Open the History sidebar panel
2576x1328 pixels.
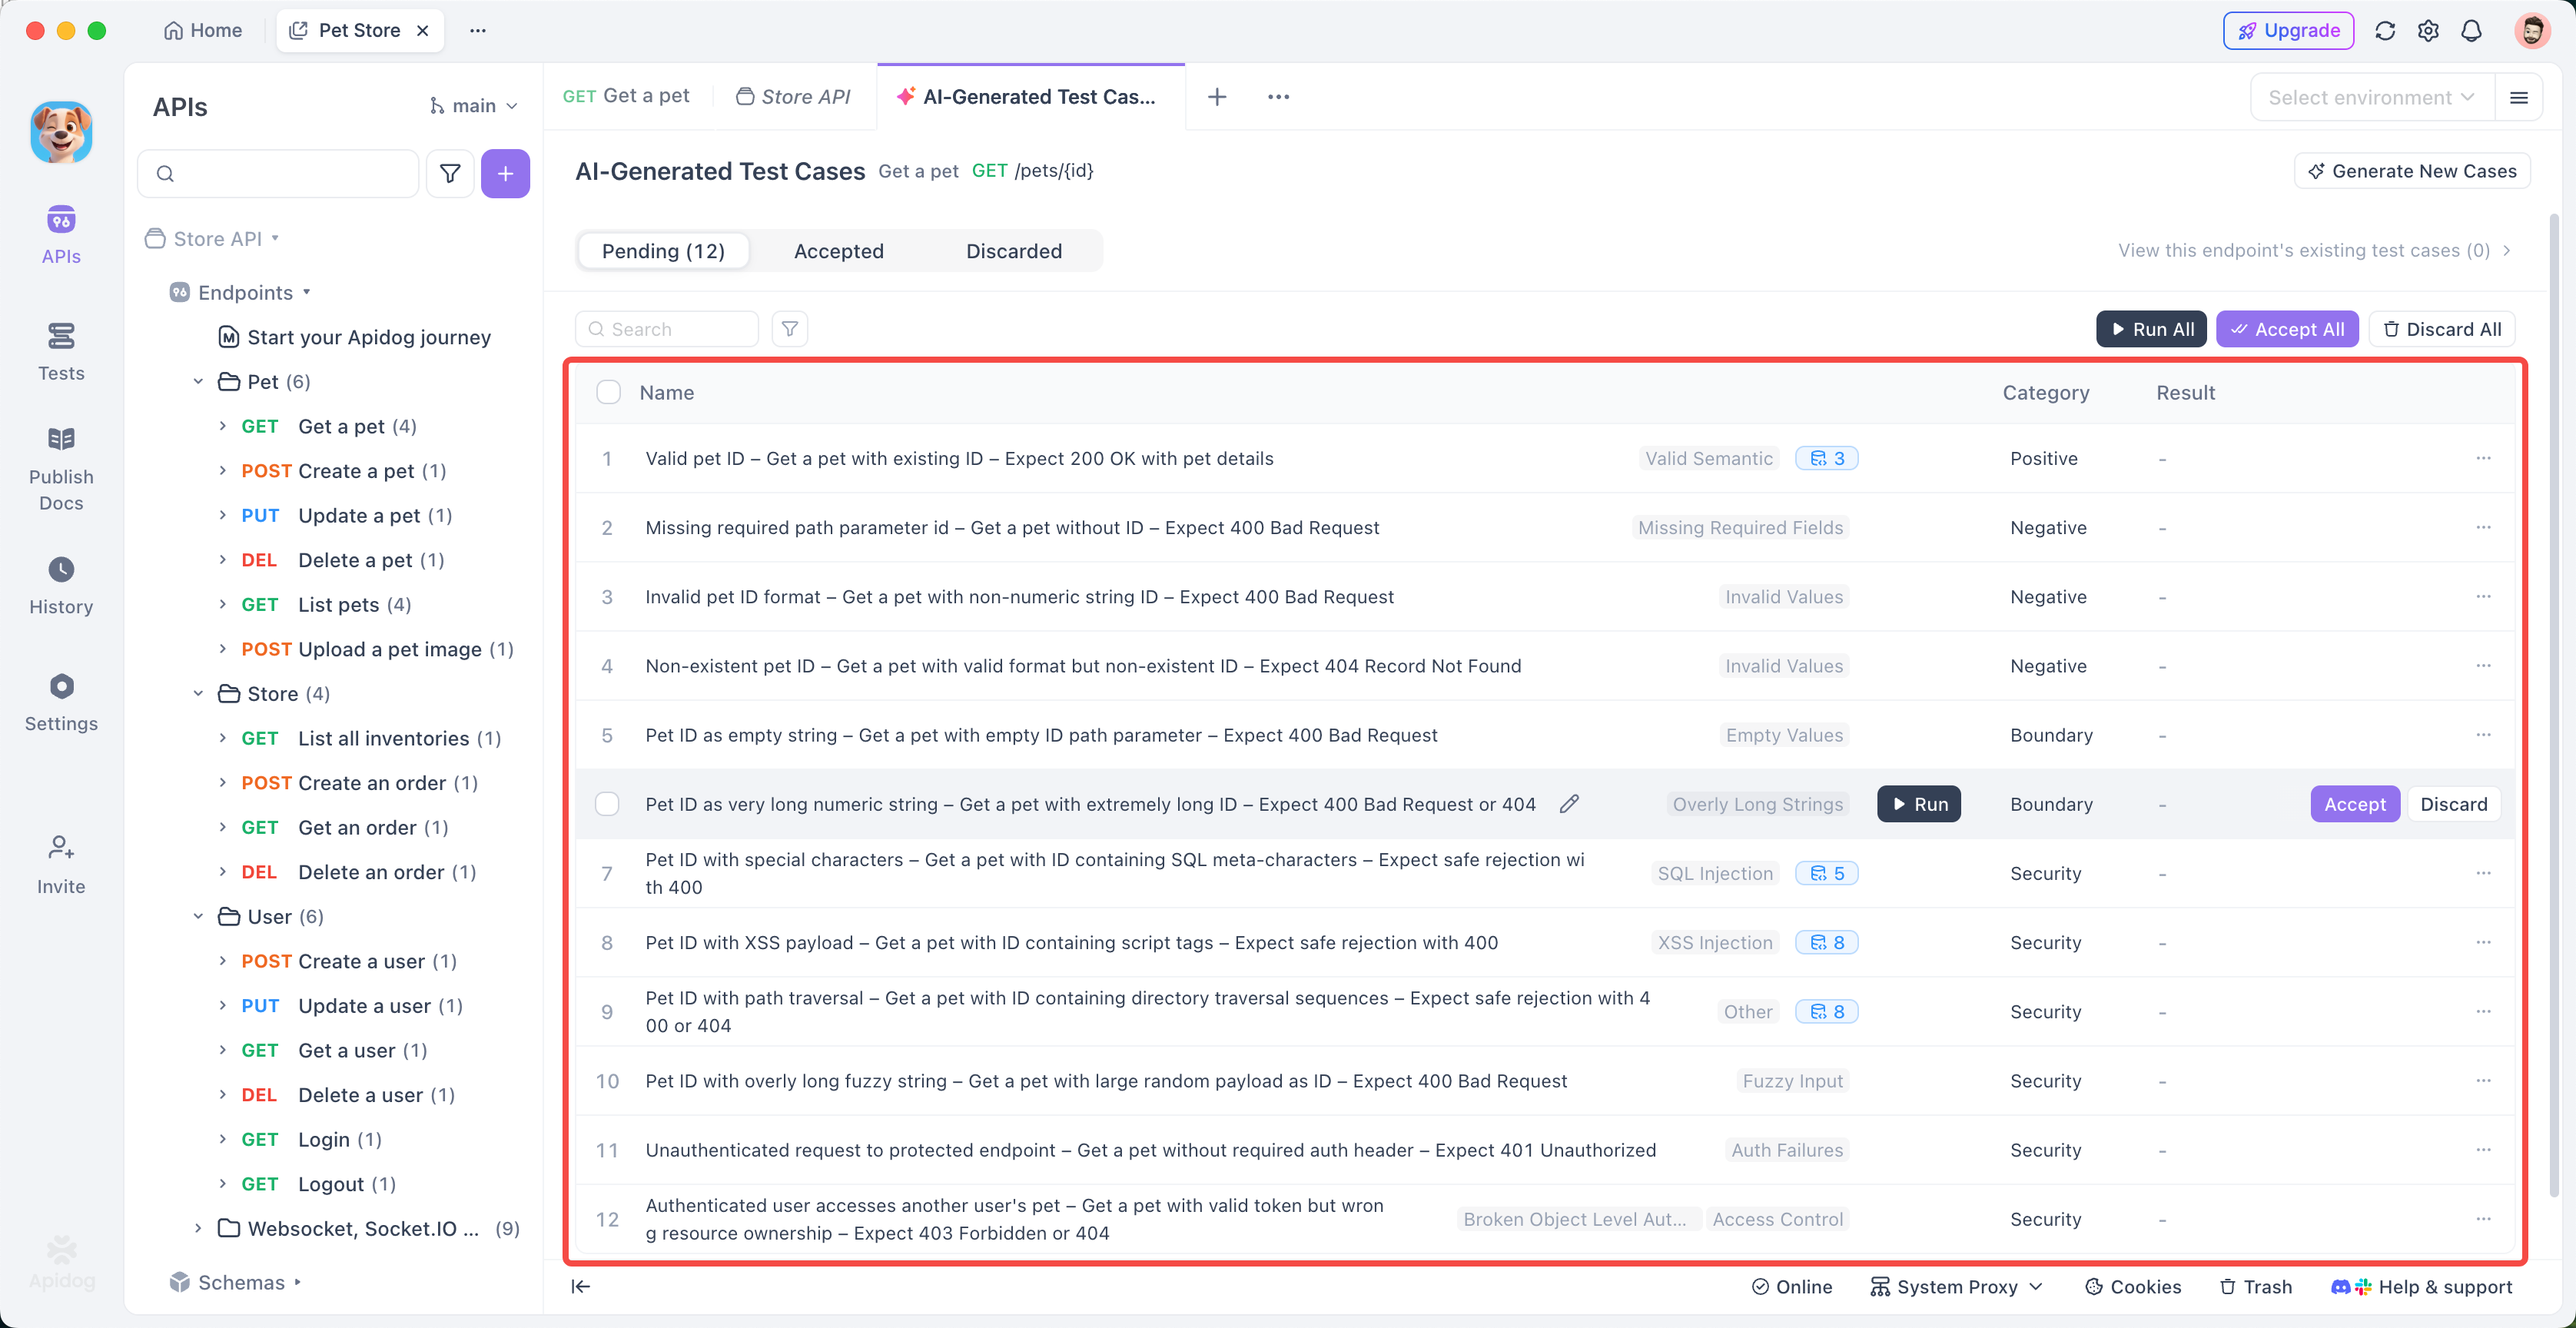pyautogui.click(x=61, y=585)
